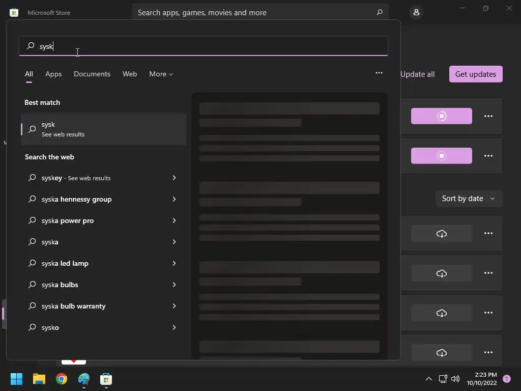The height and width of the screenshot is (391, 521).
Task: Open ellipsis menu beside fourth cloud download
Action: pyautogui.click(x=488, y=352)
